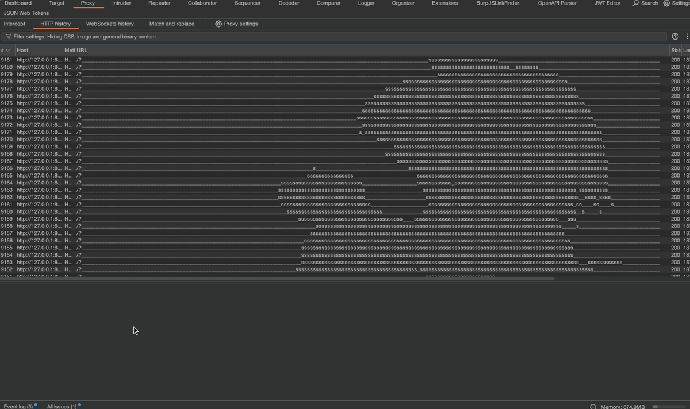690x409 pixels.
Task: Switch to the JWT Editor tab
Action: (x=607, y=3)
